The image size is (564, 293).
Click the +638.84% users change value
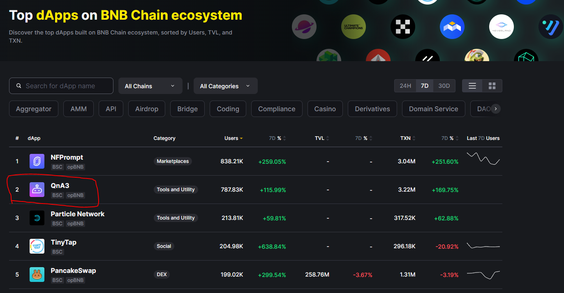[272, 247]
